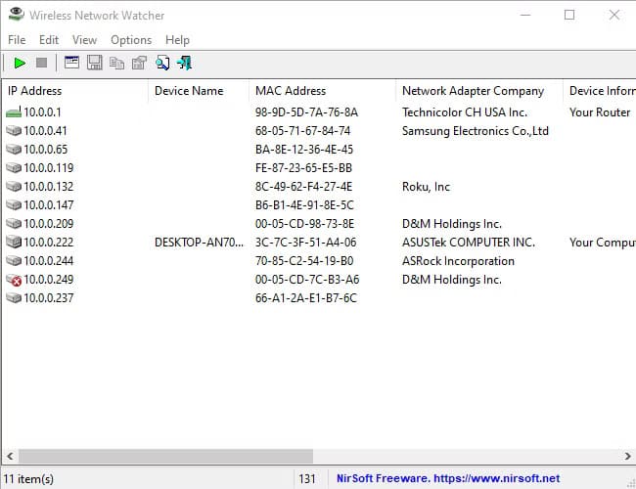Click Samsung Electronics Co.,Ltd cell
636x489 pixels.
(475, 131)
